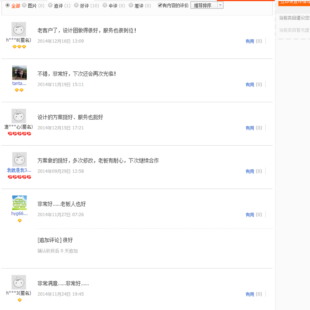The height and width of the screenshot is (310, 310).
Task: Open the 推荐排序 sort dropdown
Action: click(x=207, y=5)
